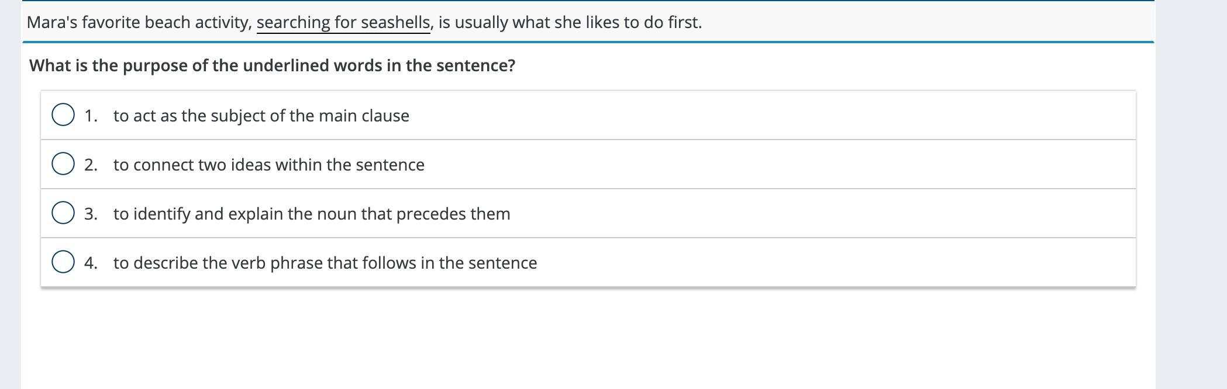Click "Mara's favorite beach activity" in the passage
1227x389 pixels.
pyautogui.click(x=138, y=22)
